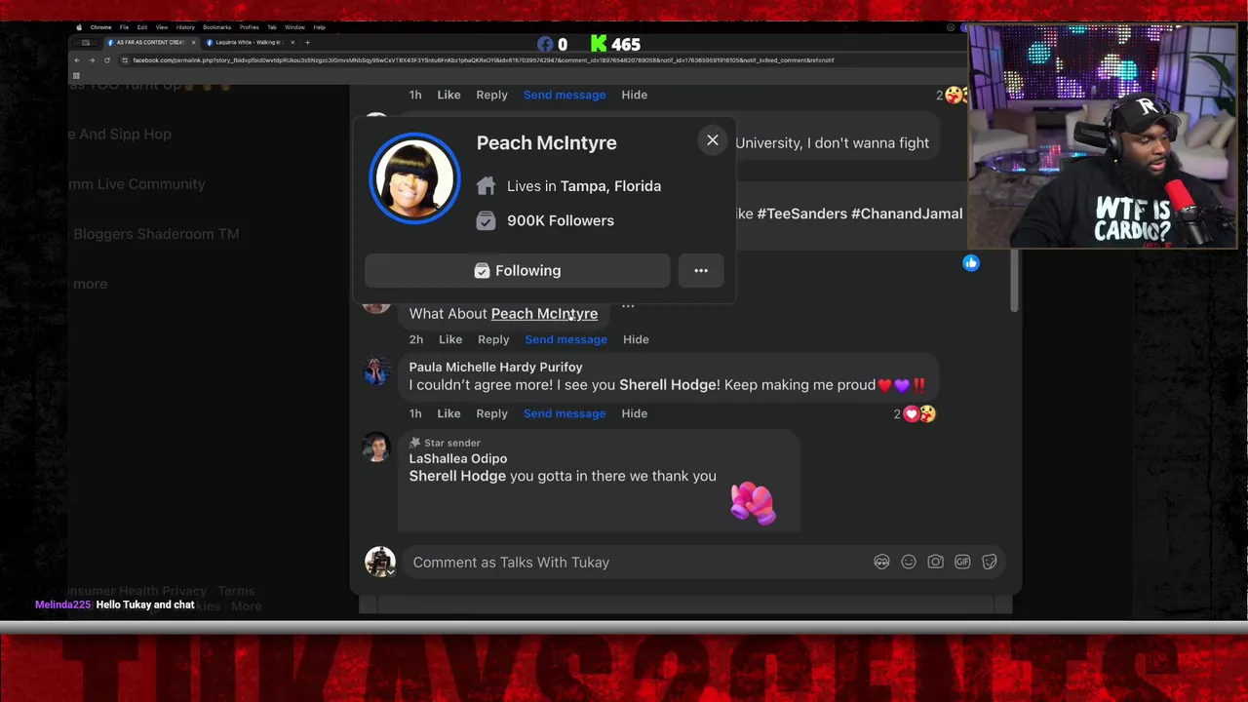Open the Window menu

tap(294, 27)
